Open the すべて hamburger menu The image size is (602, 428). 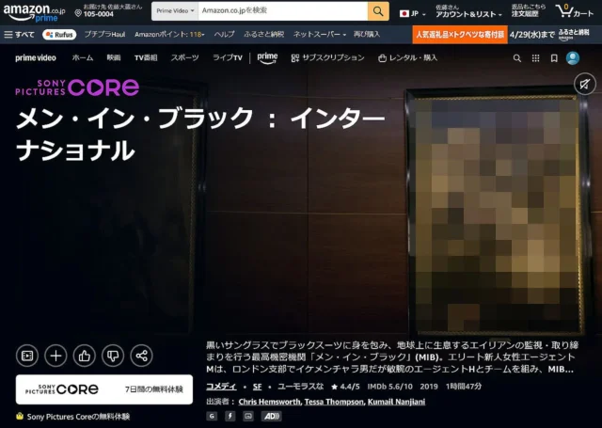pyautogui.click(x=19, y=35)
